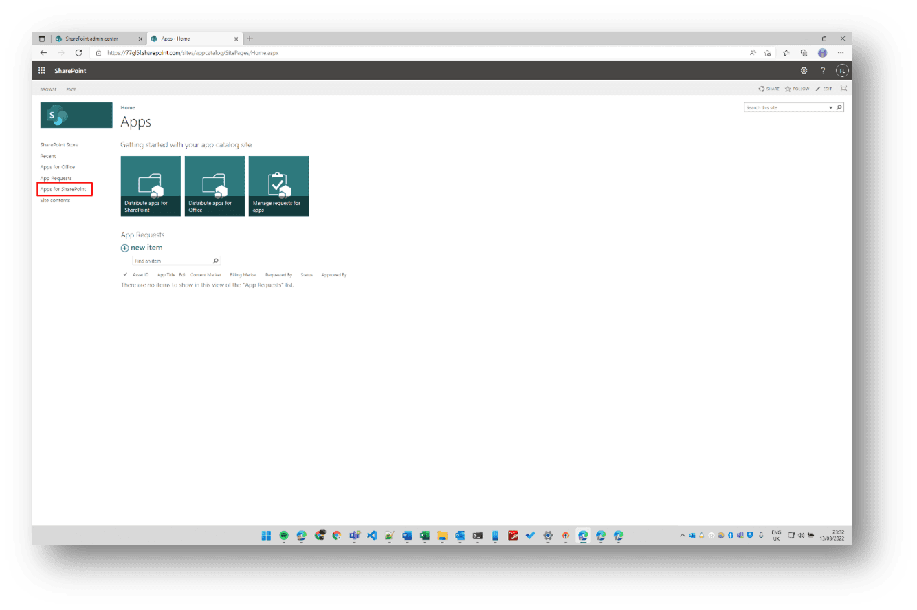The image size is (917, 610).
Task: Click the Find an item search icon
Action: coord(216,261)
